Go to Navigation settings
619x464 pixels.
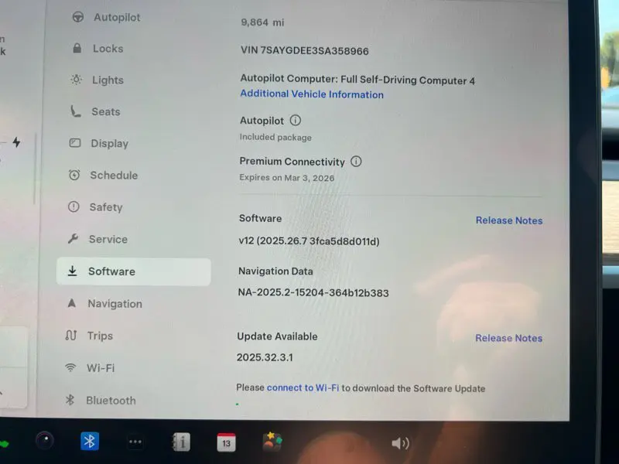(x=105, y=303)
